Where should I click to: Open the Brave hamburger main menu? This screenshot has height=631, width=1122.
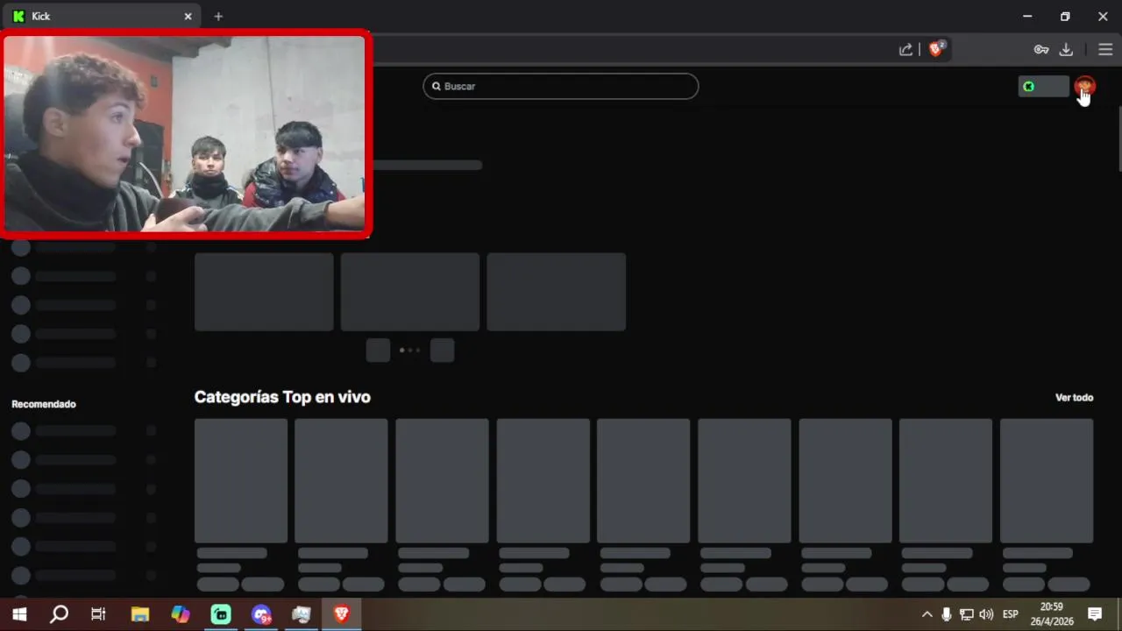tap(1105, 49)
